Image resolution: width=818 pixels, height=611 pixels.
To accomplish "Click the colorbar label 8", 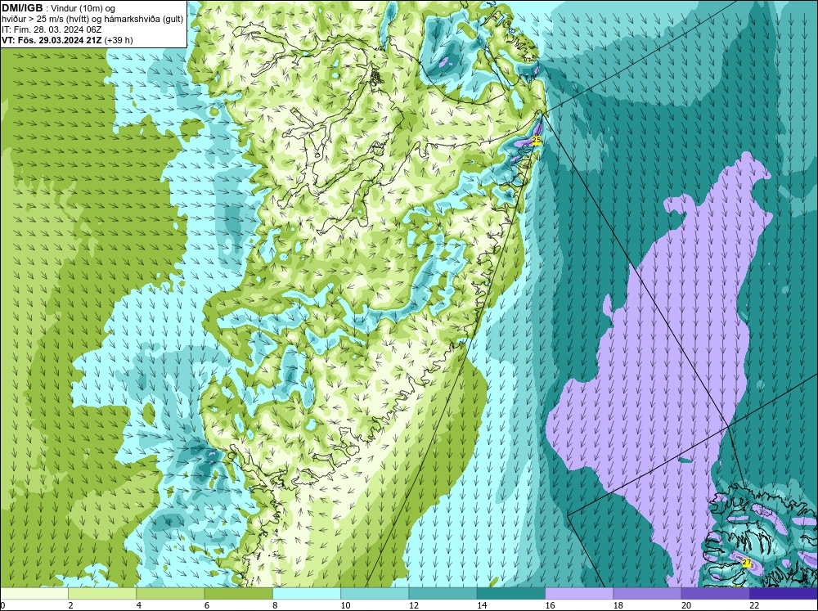I will coord(275,605).
